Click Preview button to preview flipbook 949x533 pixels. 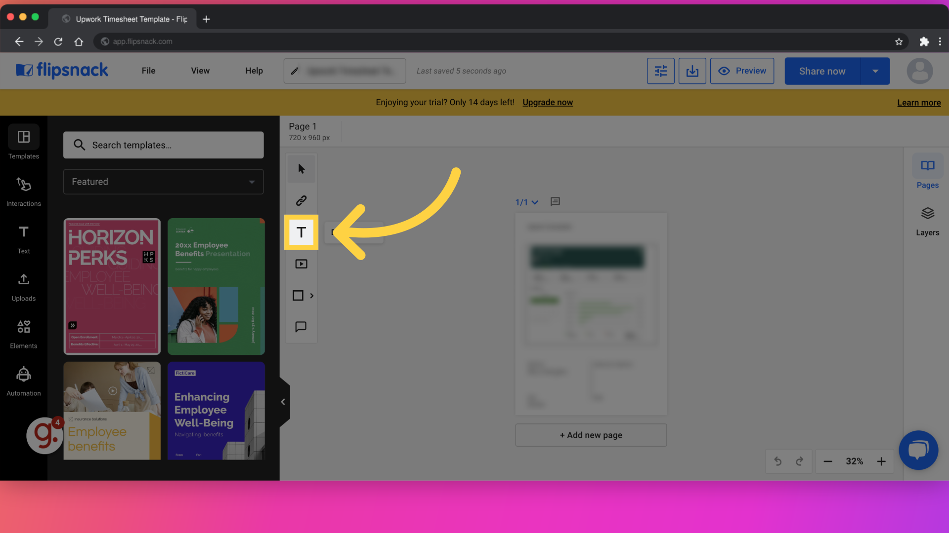click(742, 71)
